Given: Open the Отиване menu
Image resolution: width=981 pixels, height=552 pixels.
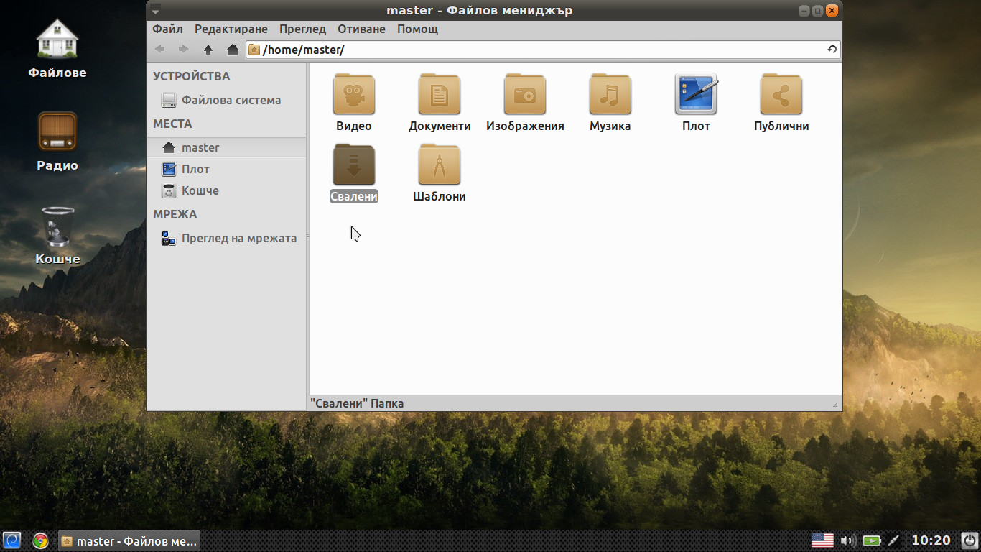Looking at the screenshot, I should click(362, 29).
